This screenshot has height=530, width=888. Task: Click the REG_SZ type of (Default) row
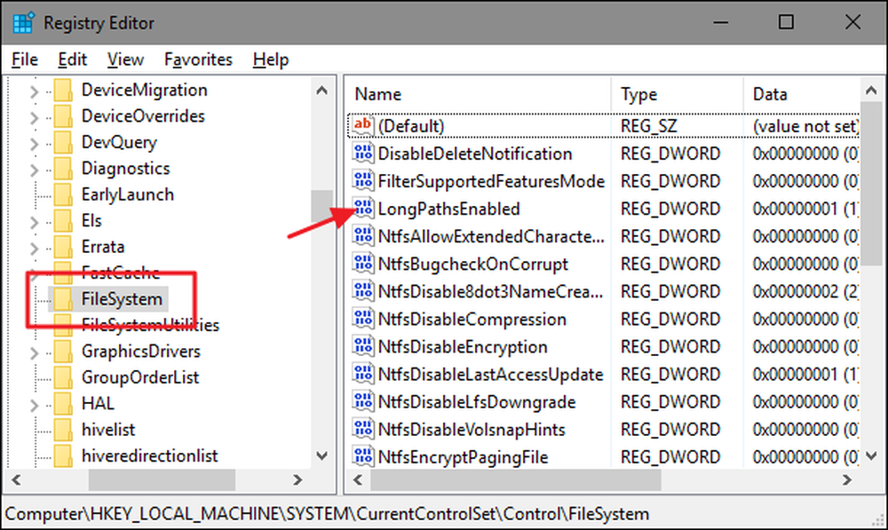tap(648, 126)
